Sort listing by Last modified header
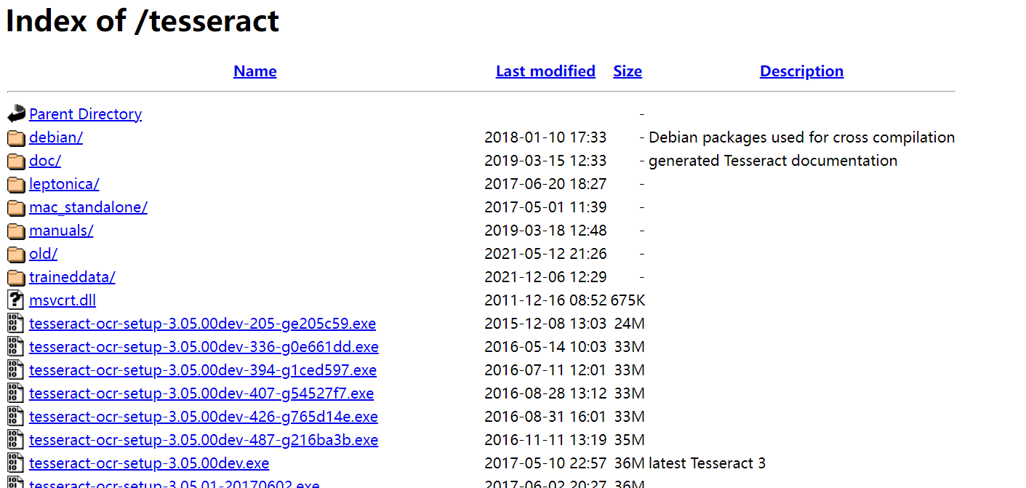The image size is (1026, 488). (x=545, y=71)
